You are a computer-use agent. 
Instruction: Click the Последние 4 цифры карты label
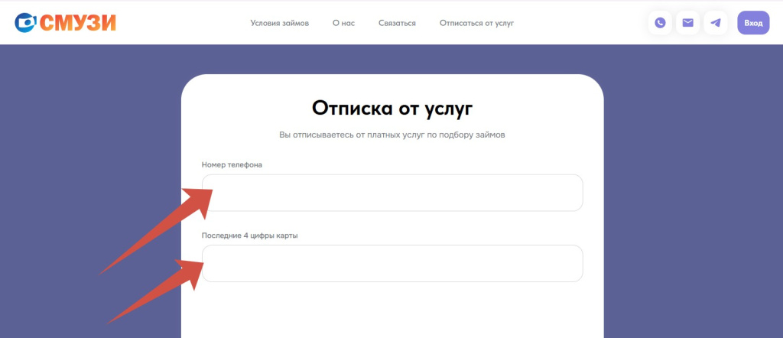click(250, 236)
